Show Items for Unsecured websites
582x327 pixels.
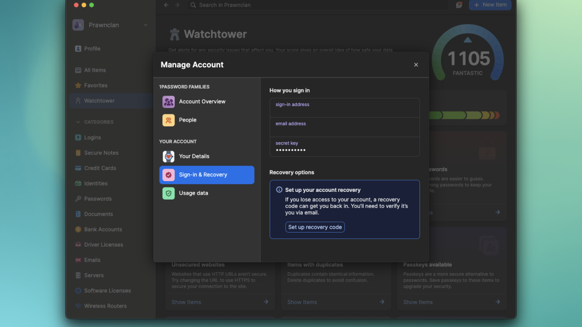pos(186,302)
